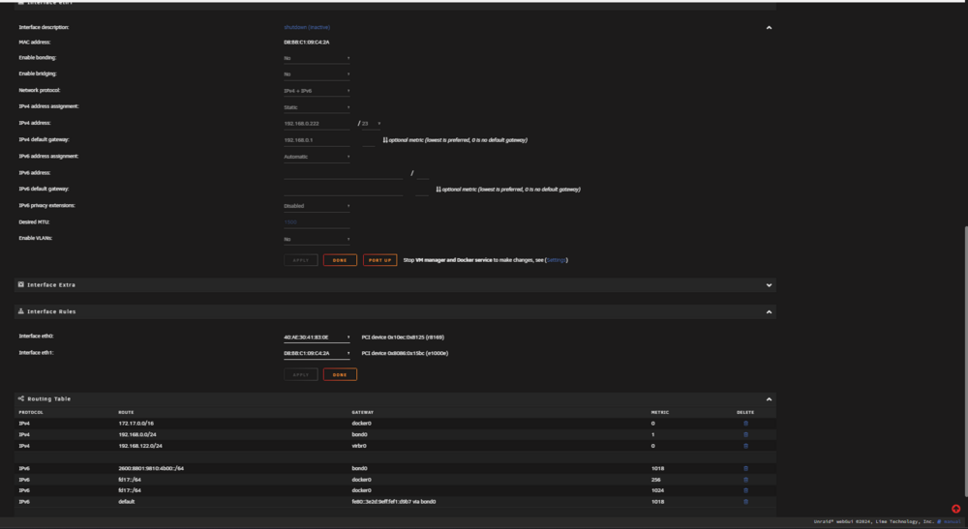Click the route cell 2600:8801:9810:4b00::/64

tap(151, 469)
